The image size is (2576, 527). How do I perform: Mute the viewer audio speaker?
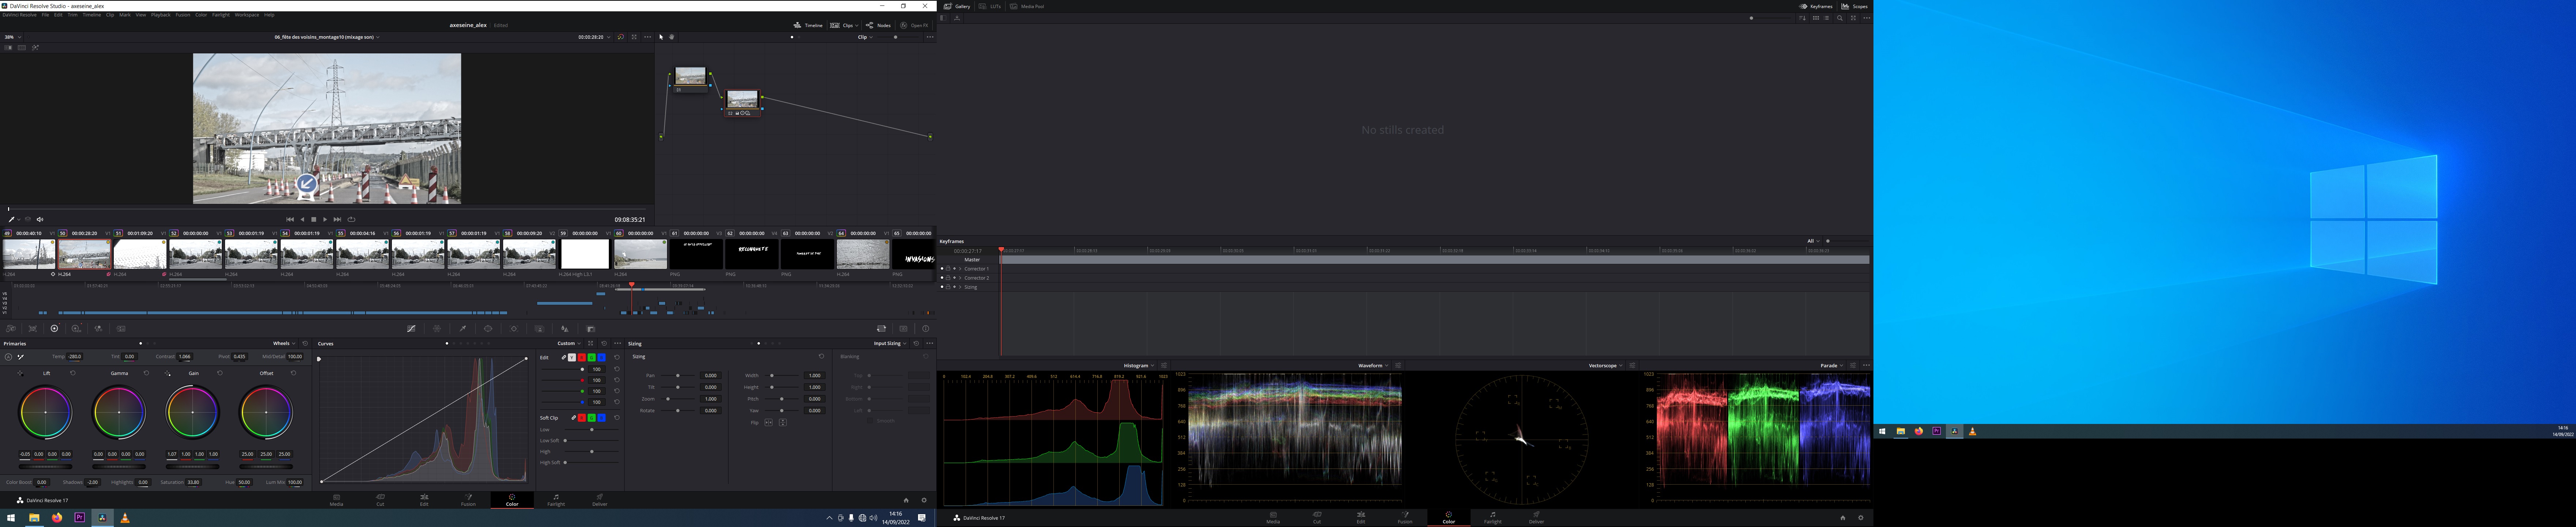coord(40,220)
